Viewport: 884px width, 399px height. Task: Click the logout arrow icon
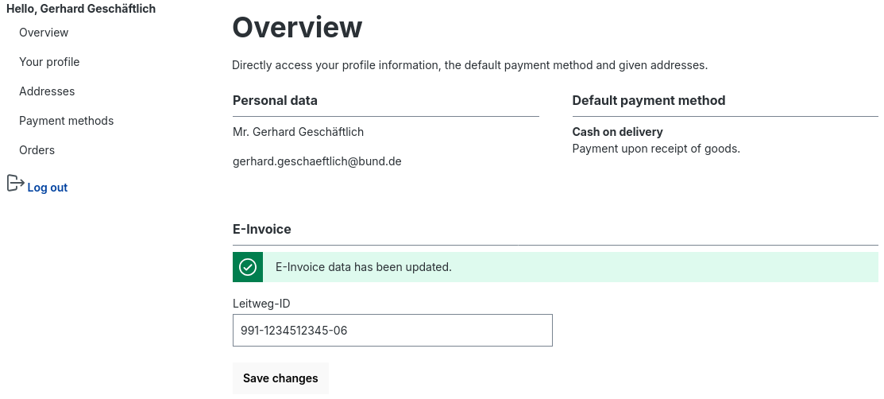tap(15, 184)
